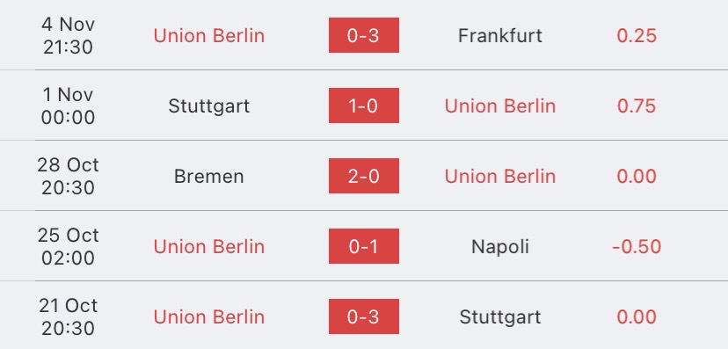Open the 0-3 score against Stuttgart
728x349 pixels.
point(363,316)
